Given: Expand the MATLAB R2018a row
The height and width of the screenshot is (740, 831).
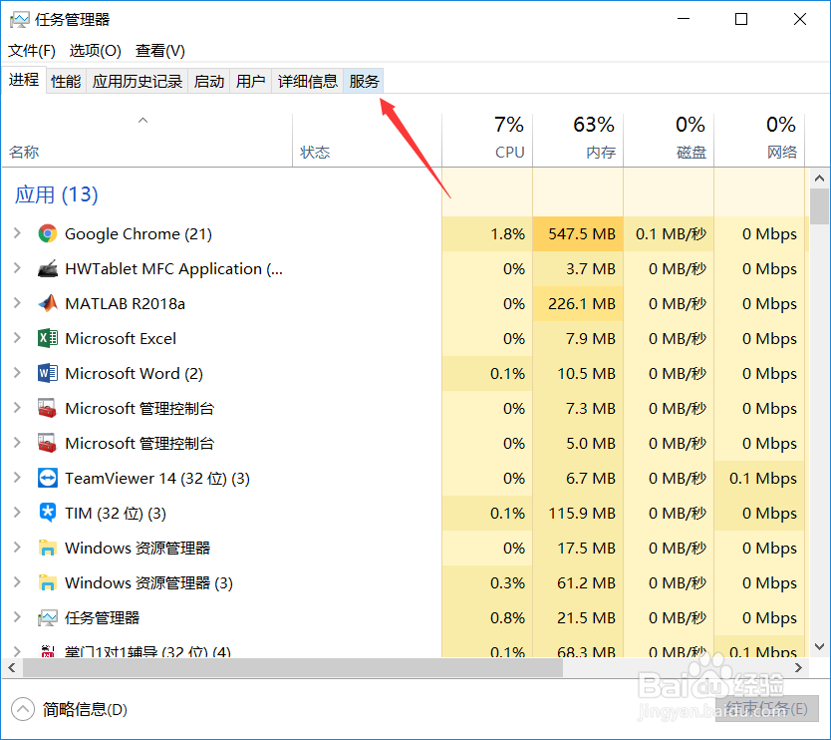Looking at the screenshot, I should [x=17, y=303].
